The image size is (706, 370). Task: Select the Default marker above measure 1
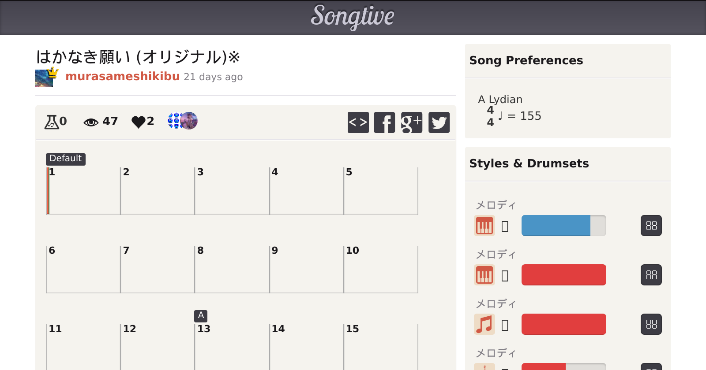pos(65,159)
